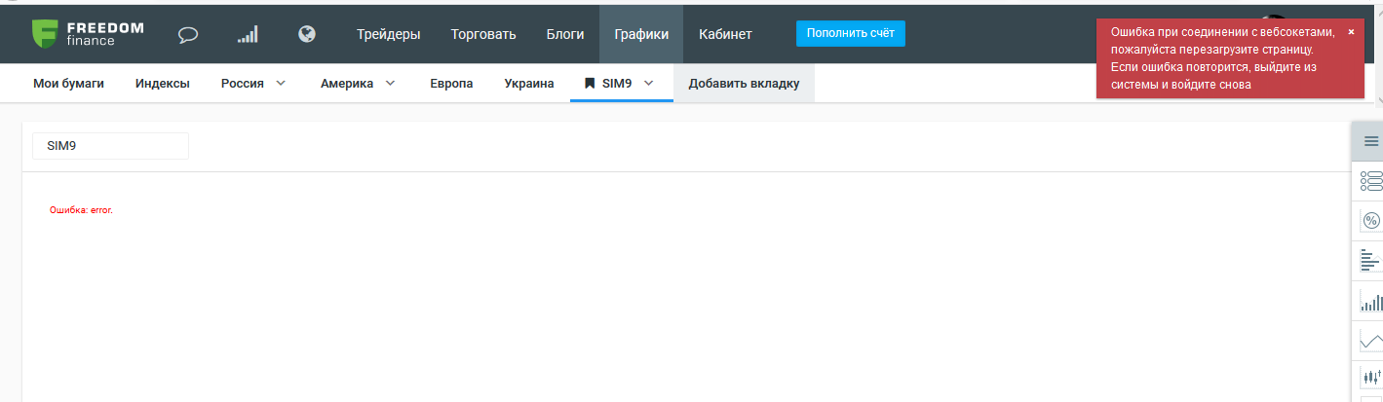This screenshot has height=402, width=1383.
Task: Click the Freedom Finance logo
Action: [x=88, y=34]
